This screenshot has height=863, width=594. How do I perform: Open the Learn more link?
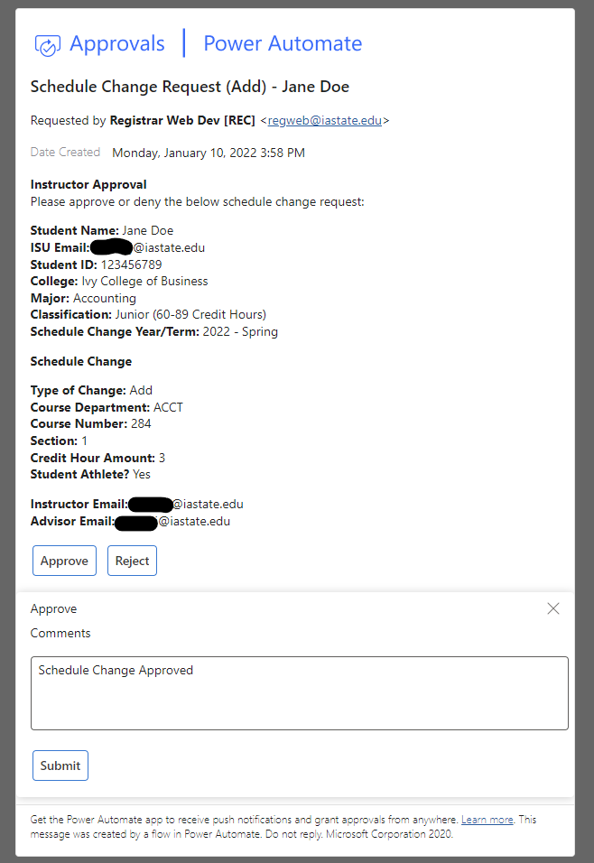click(487, 820)
